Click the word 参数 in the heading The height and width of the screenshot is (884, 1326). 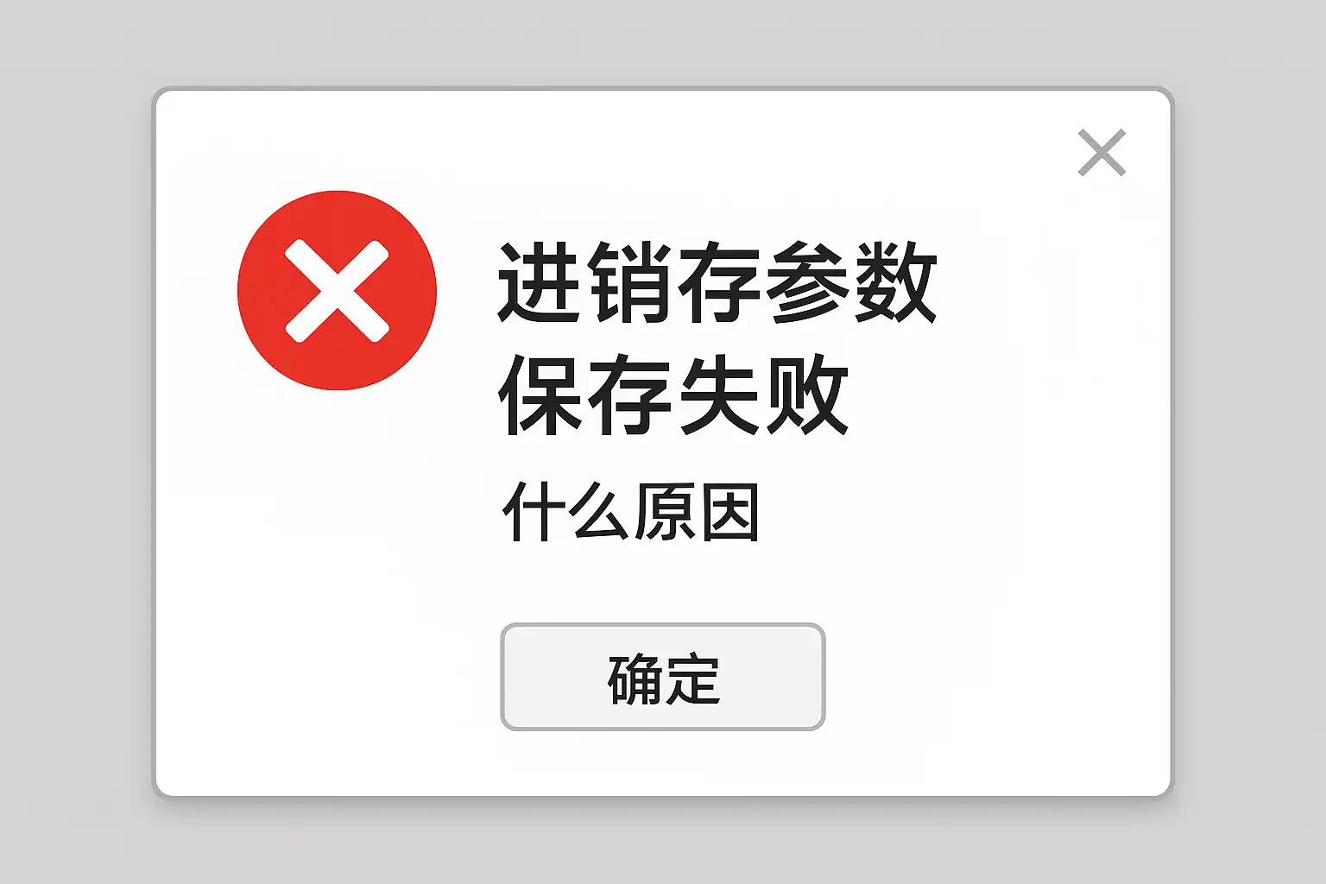click(x=851, y=282)
